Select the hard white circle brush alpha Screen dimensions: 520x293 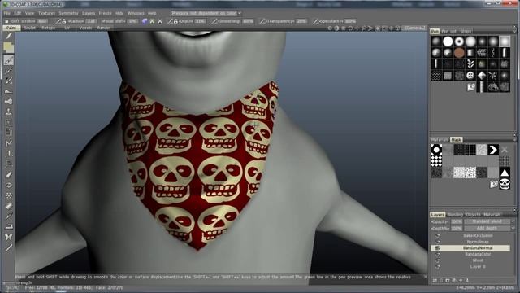[x=448, y=42]
